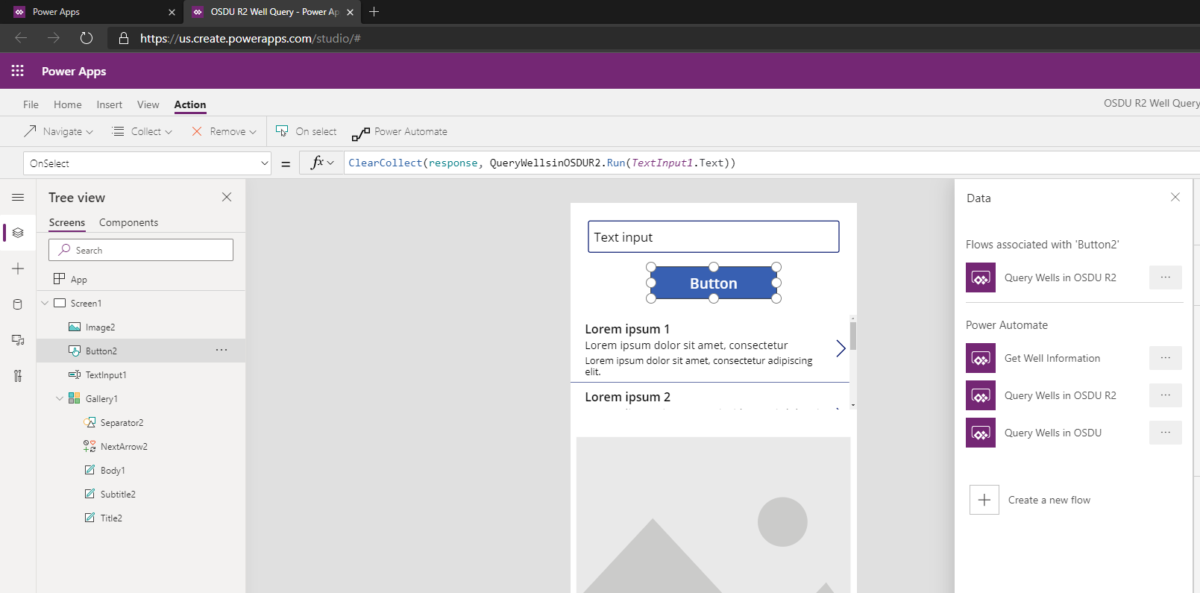Click the On select toolbar button
This screenshot has height=593, width=1200.
point(306,131)
